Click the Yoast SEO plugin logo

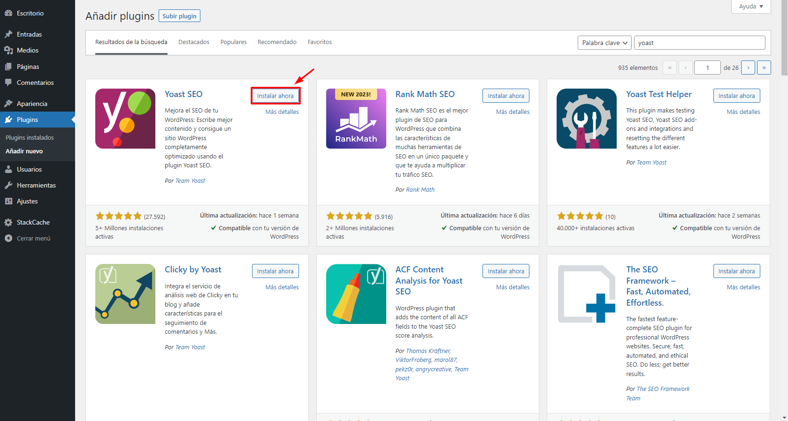[x=125, y=119]
